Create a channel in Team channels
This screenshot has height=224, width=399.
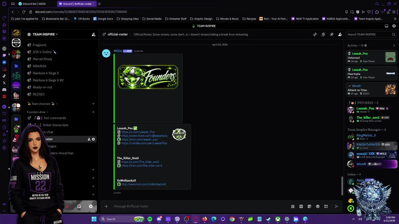tap(93, 104)
